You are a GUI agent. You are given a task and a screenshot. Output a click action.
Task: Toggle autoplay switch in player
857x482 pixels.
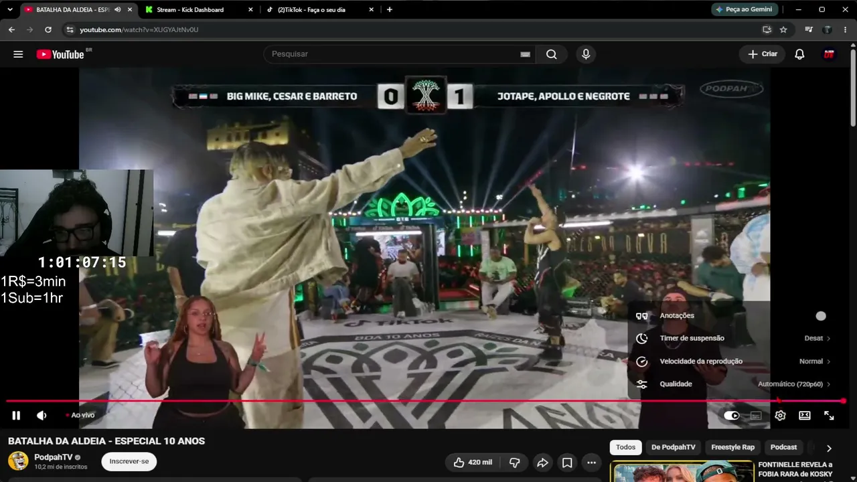pyautogui.click(x=732, y=416)
